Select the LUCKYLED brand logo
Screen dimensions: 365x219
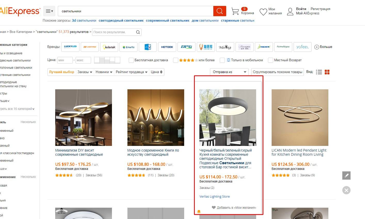tap(70, 47)
